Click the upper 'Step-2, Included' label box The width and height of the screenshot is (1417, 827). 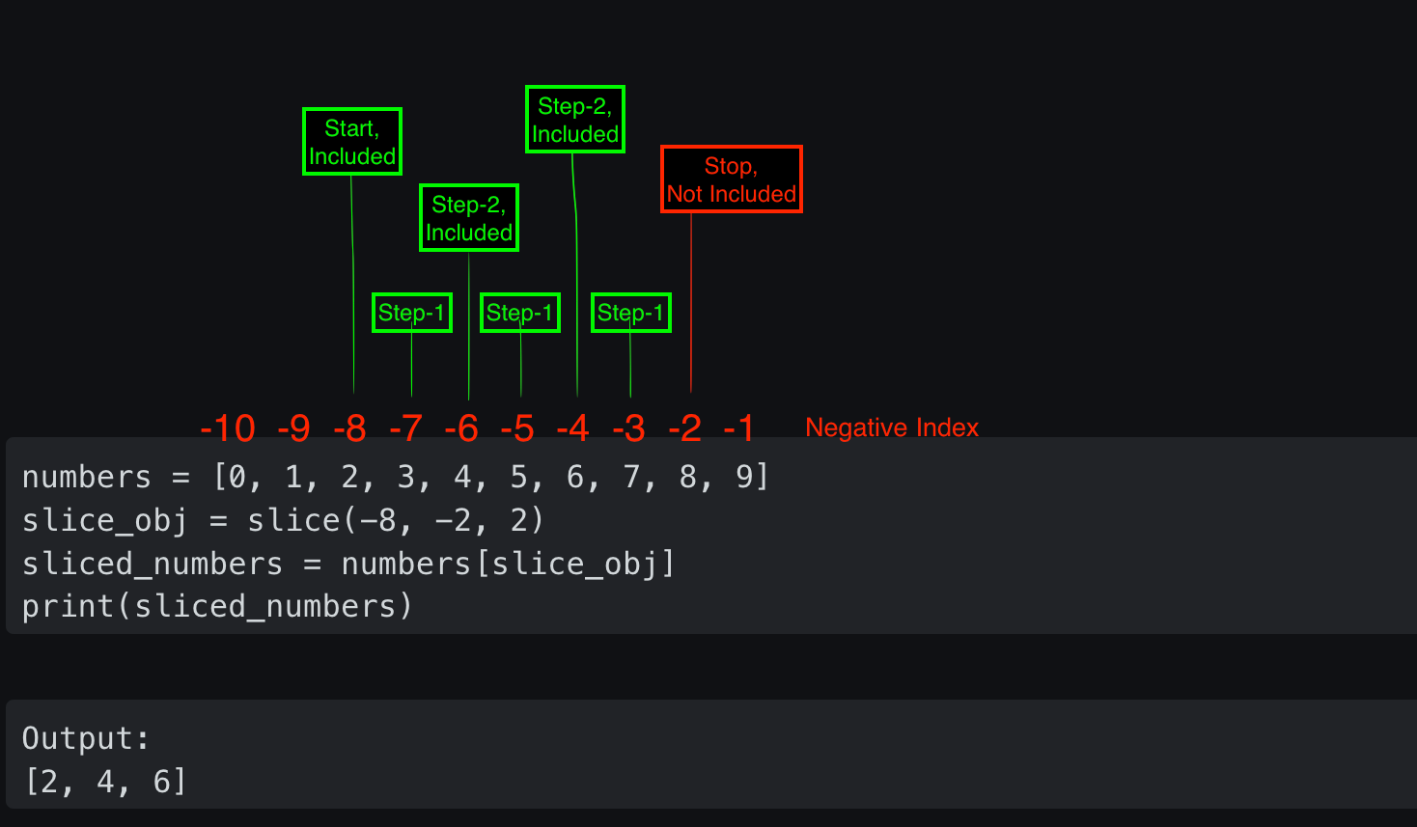point(574,119)
